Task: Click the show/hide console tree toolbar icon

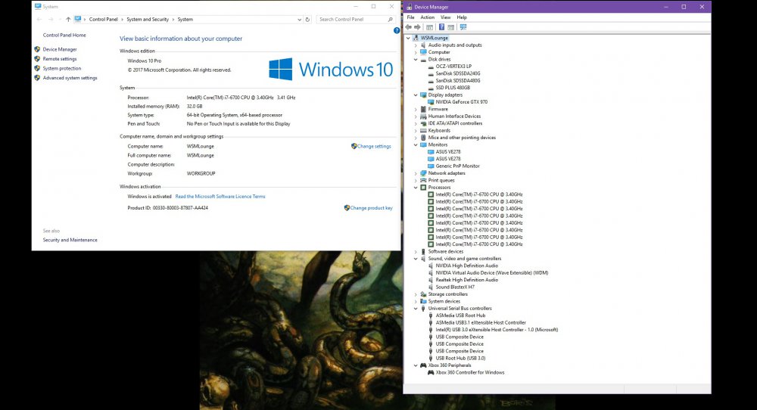Action: tap(430, 27)
